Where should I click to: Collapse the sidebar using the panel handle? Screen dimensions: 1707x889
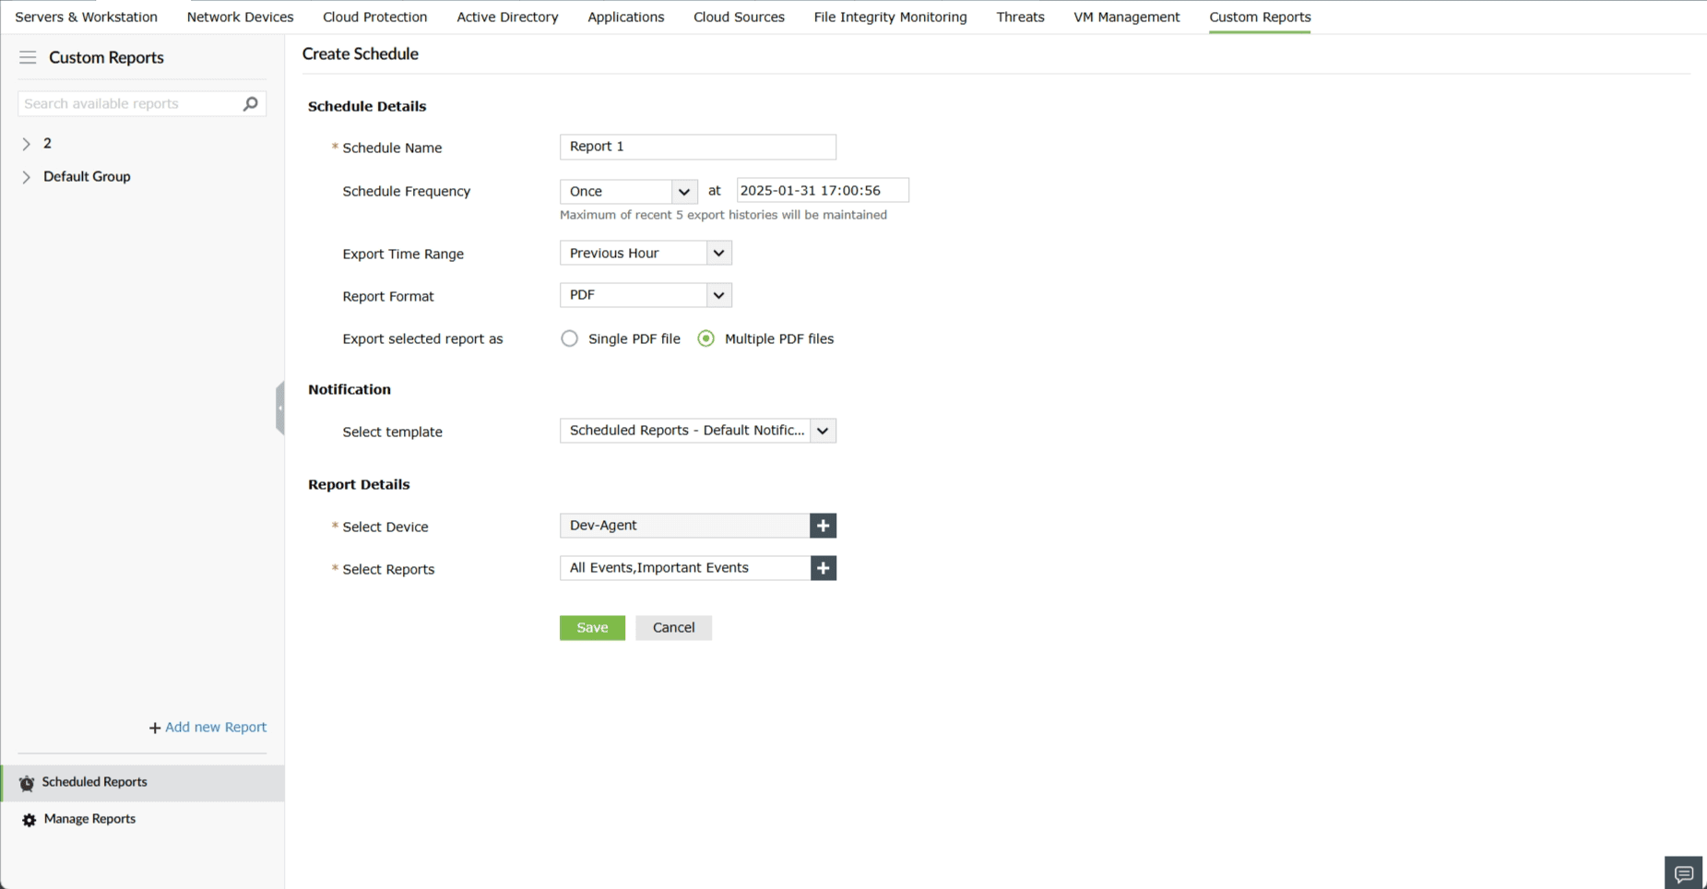click(279, 408)
